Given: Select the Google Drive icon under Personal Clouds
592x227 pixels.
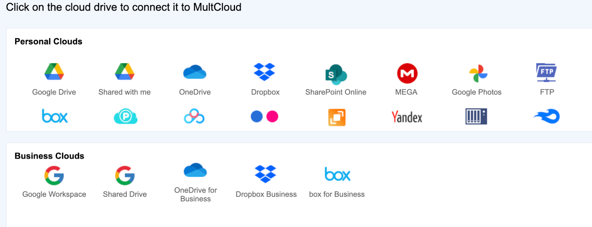Looking at the screenshot, I should click(x=54, y=72).
